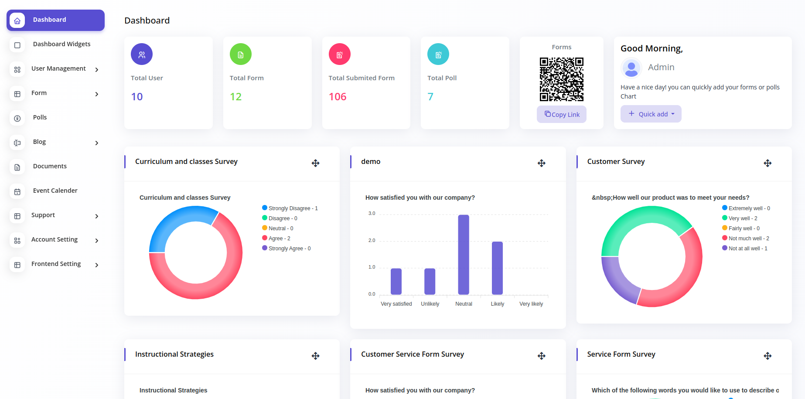Image resolution: width=805 pixels, height=399 pixels.
Task: Toggle Agree legend entry in Curriculum chart
Action: click(279, 239)
